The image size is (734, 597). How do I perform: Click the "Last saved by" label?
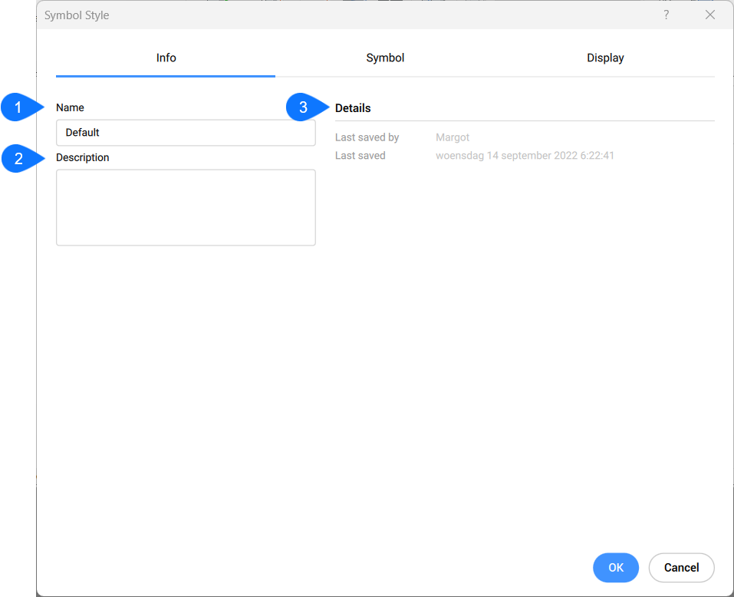coord(367,138)
